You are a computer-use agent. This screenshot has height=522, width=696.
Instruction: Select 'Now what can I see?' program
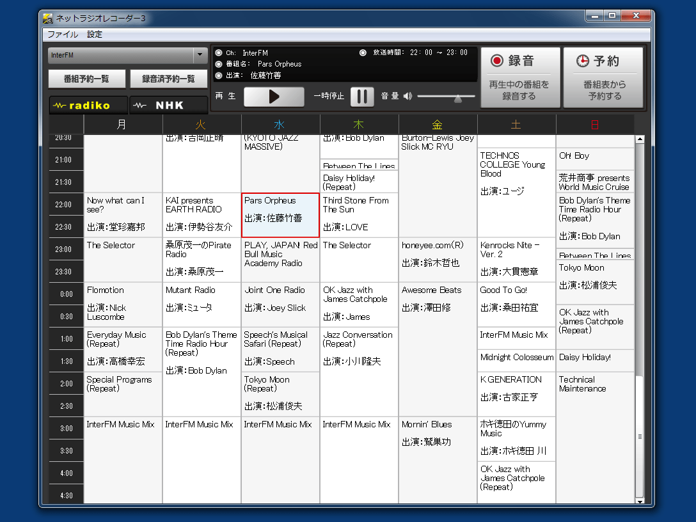click(x=123, y=215)
